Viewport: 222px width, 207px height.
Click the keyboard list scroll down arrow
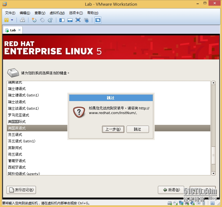tap(213, 173)
